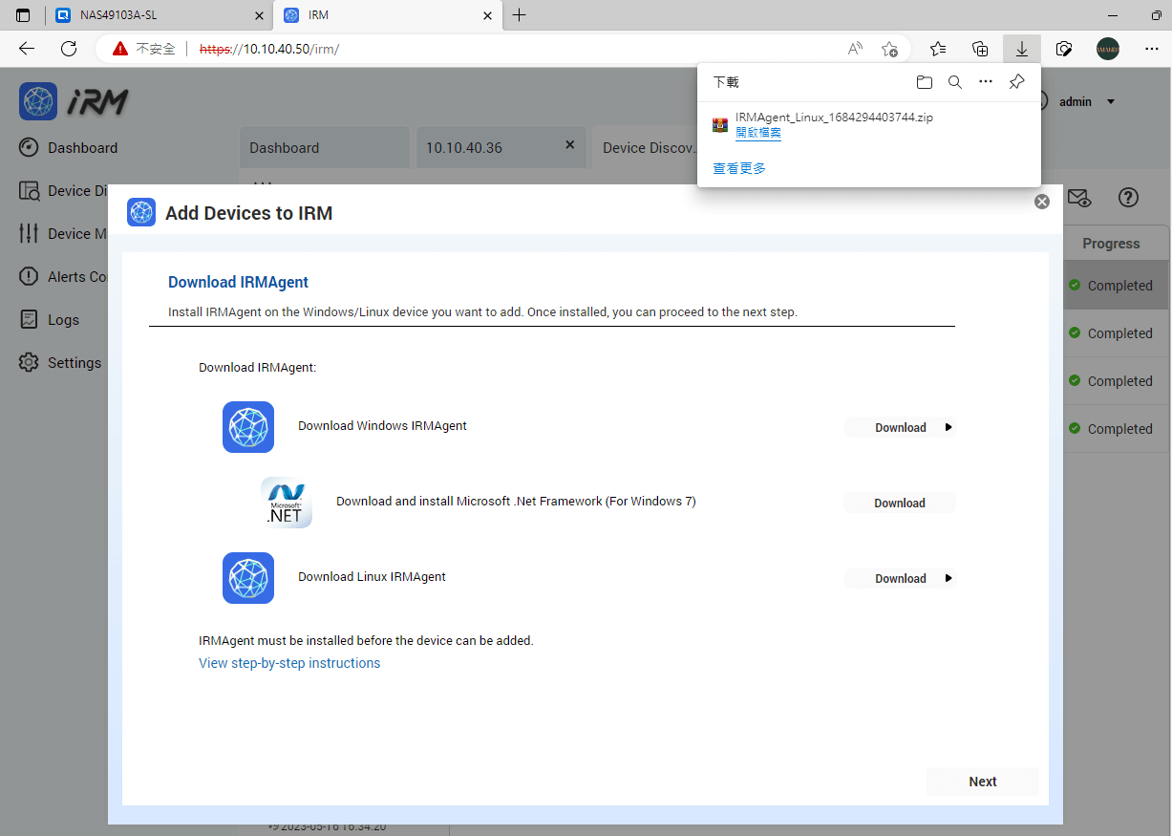
Task: Open Settings using the gear icon
Action: 28,362
